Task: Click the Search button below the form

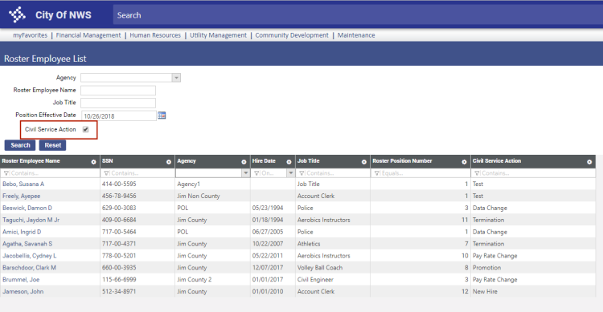Action: click(20, 145)
